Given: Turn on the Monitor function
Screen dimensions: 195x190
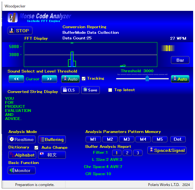Looking at the screenshot, I should [22, 170].
